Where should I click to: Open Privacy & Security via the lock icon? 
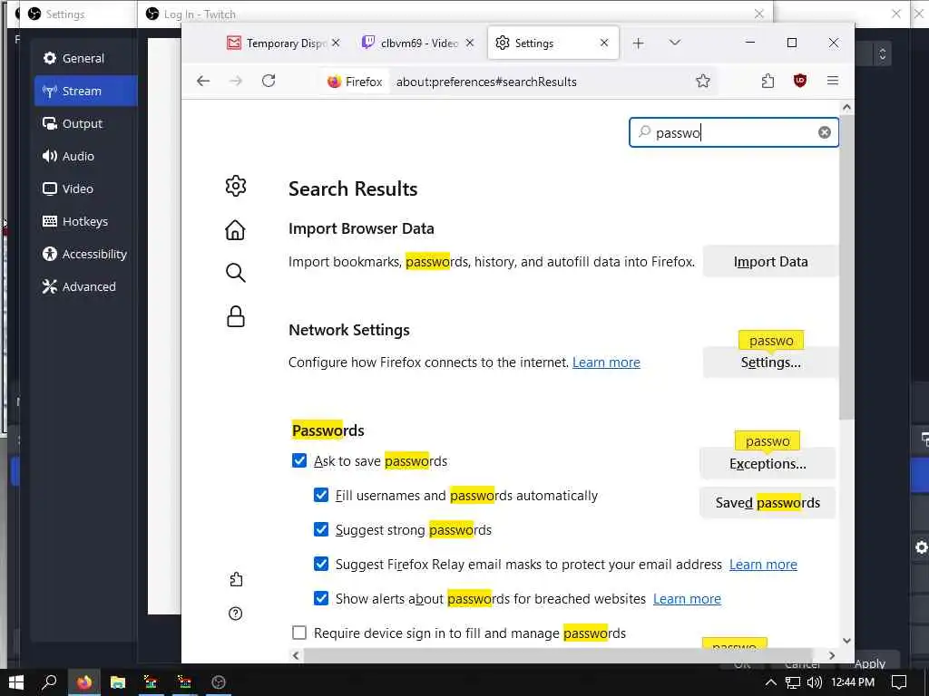click(235, 316)
